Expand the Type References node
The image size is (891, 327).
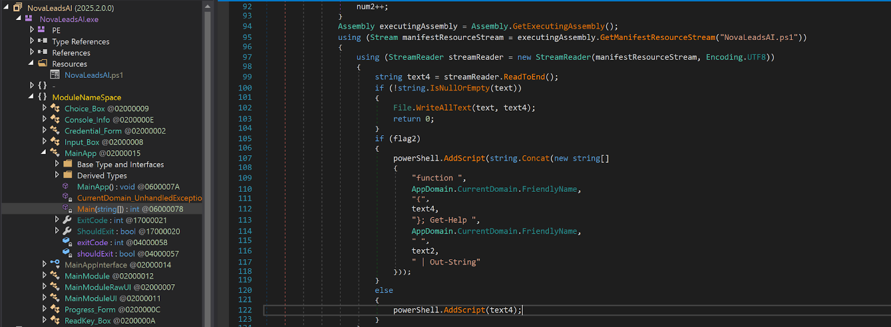[32, 41]
